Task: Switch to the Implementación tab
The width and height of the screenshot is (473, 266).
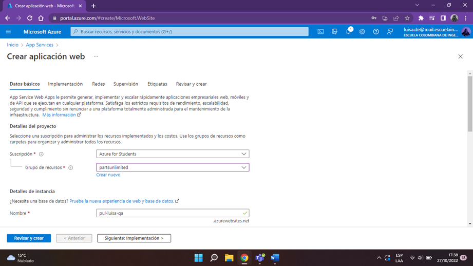Action: click(65, 84)
